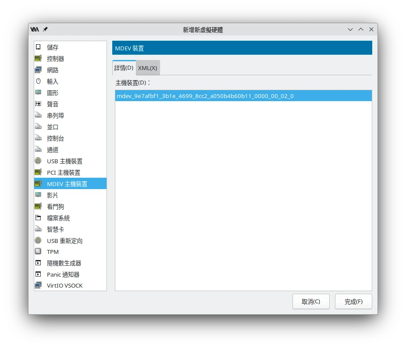Switch to the 詳情(D) tab

(124, 68)
